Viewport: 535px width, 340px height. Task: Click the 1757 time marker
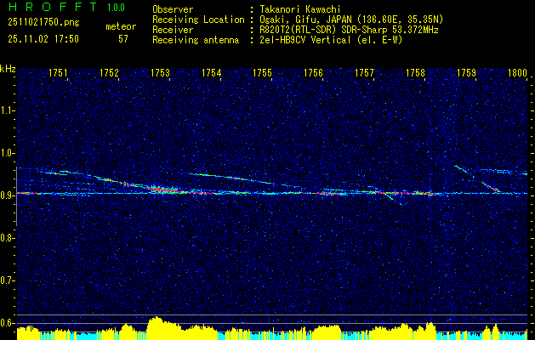[364, 72]
